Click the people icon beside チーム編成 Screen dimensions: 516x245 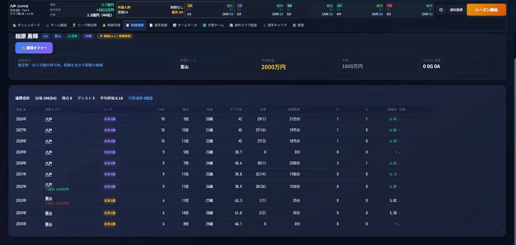47,25
